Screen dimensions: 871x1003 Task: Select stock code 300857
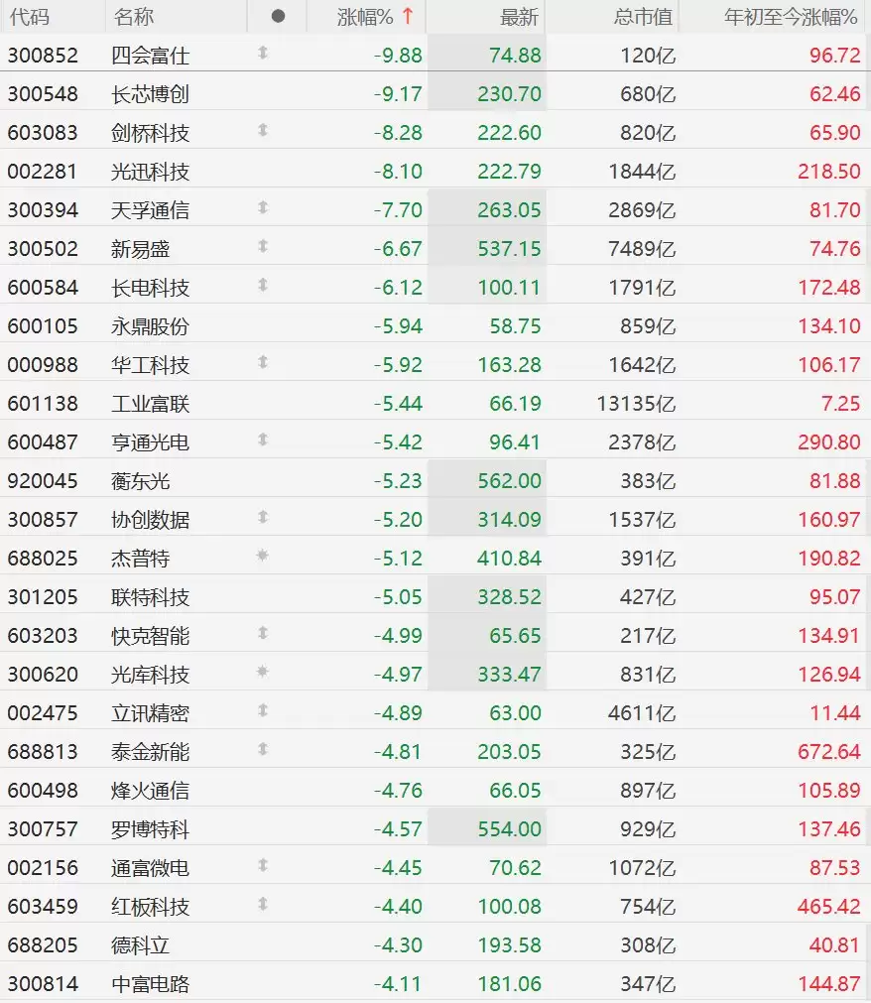coord(43,520)
